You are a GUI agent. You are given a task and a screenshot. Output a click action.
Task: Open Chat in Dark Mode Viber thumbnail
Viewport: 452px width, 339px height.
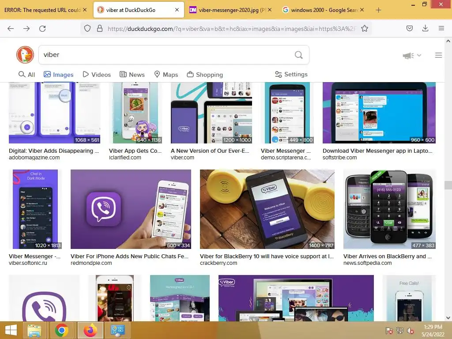(x=35, y=209)
